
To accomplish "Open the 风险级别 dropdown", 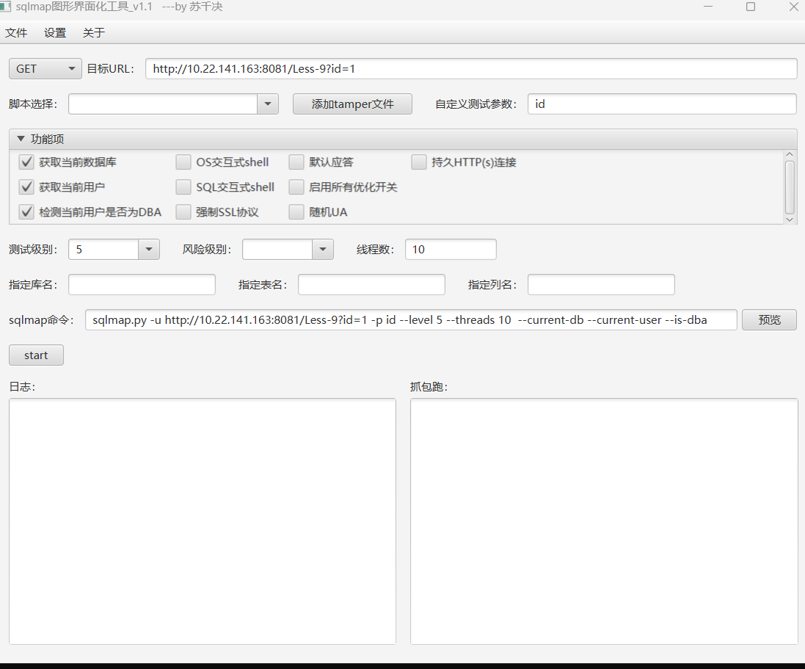I will (x=323, y=250).
